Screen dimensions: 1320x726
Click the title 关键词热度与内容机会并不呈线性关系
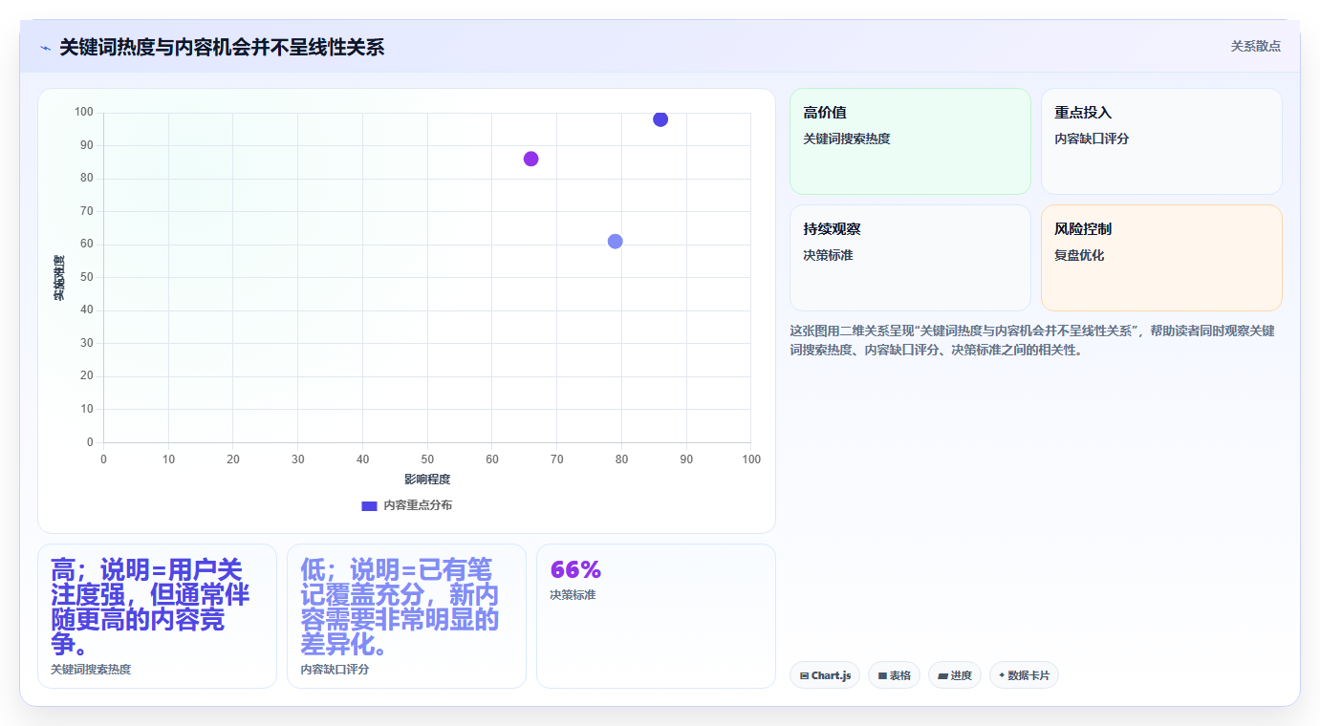click(x=222, y=48)
